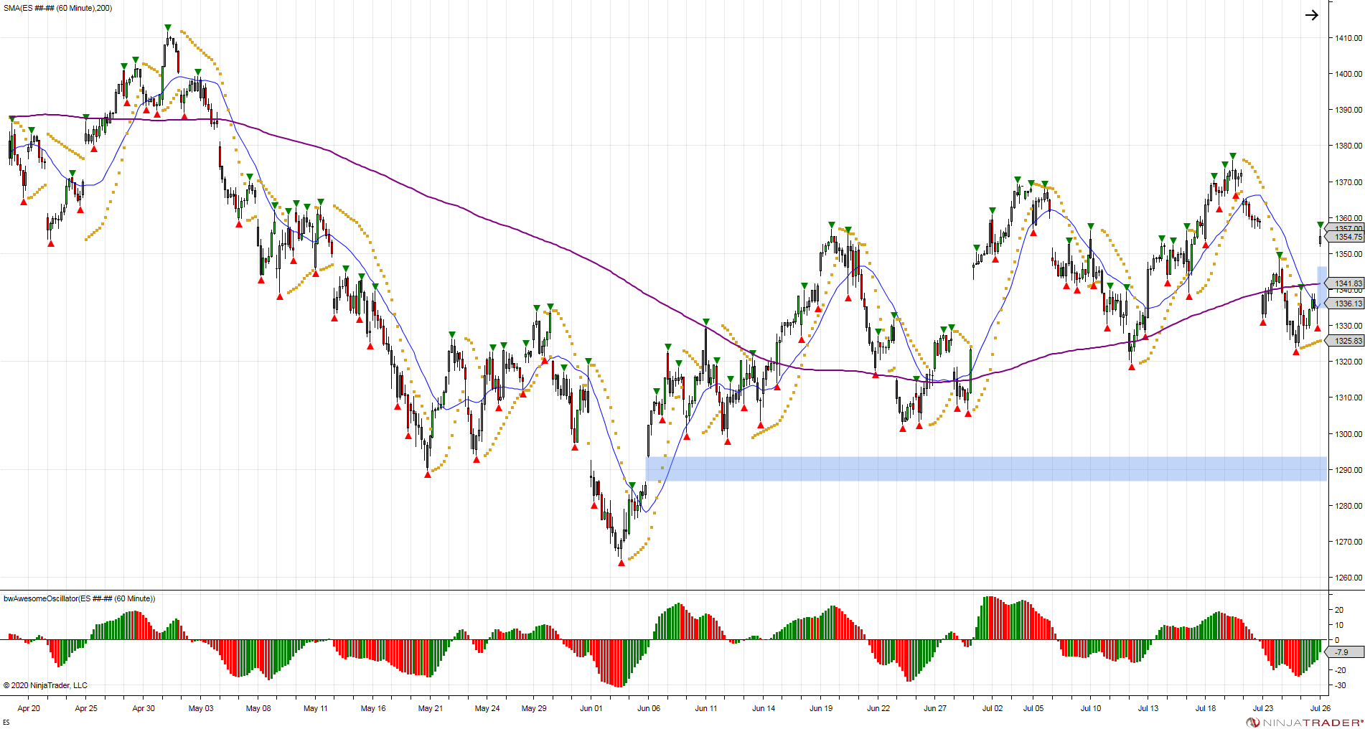Image resolution: width=1365 pixels, height=729 pixels.
Task: Click the 1310.00 price axis label
Action: [x=1348, y=398]
